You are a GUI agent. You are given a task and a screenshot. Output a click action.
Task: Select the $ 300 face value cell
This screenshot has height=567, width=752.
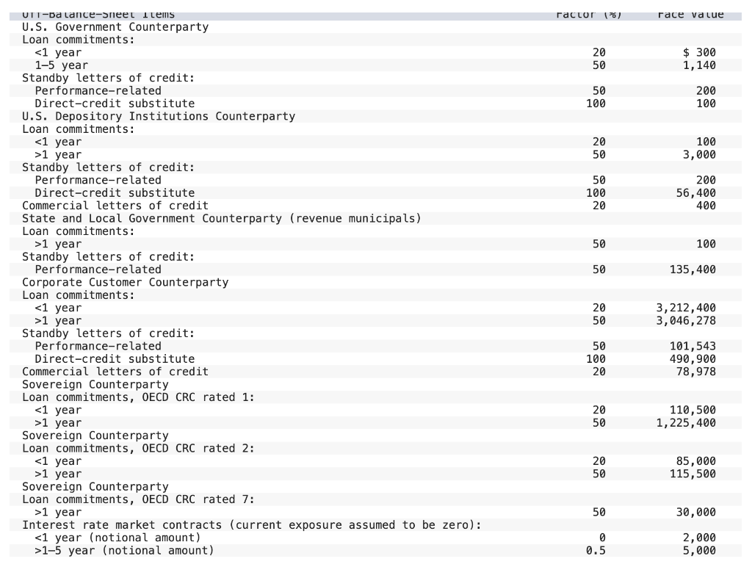(x=698, y=53)
